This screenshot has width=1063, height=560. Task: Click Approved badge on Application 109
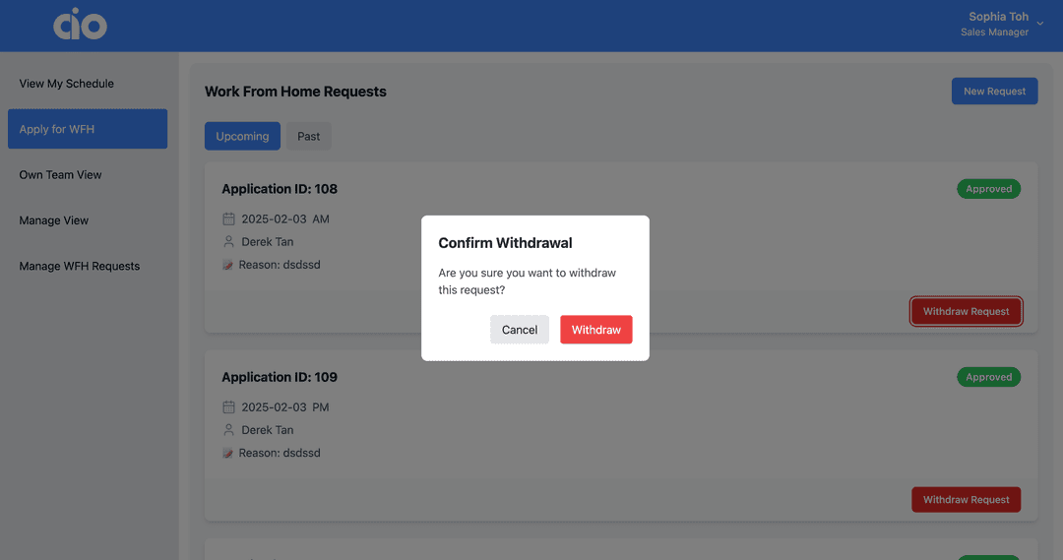click(x=988, y=377)
